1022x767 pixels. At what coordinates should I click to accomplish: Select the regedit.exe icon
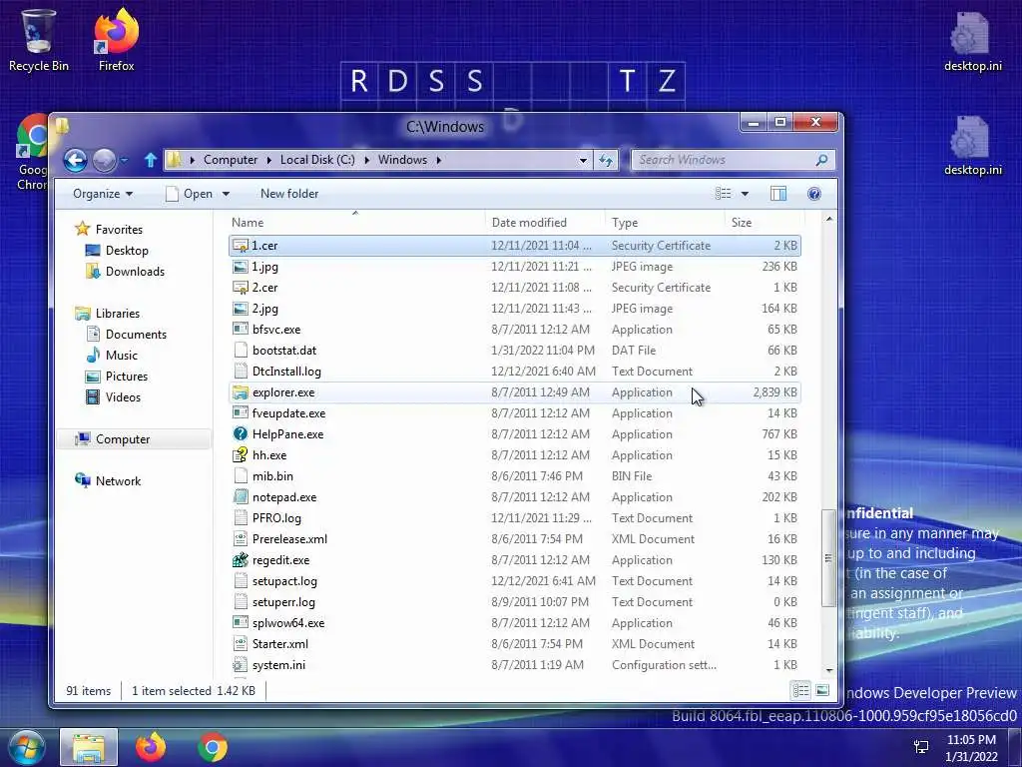point(241,560)
